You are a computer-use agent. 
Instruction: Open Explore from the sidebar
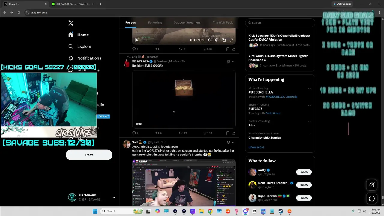pos(79,46)
